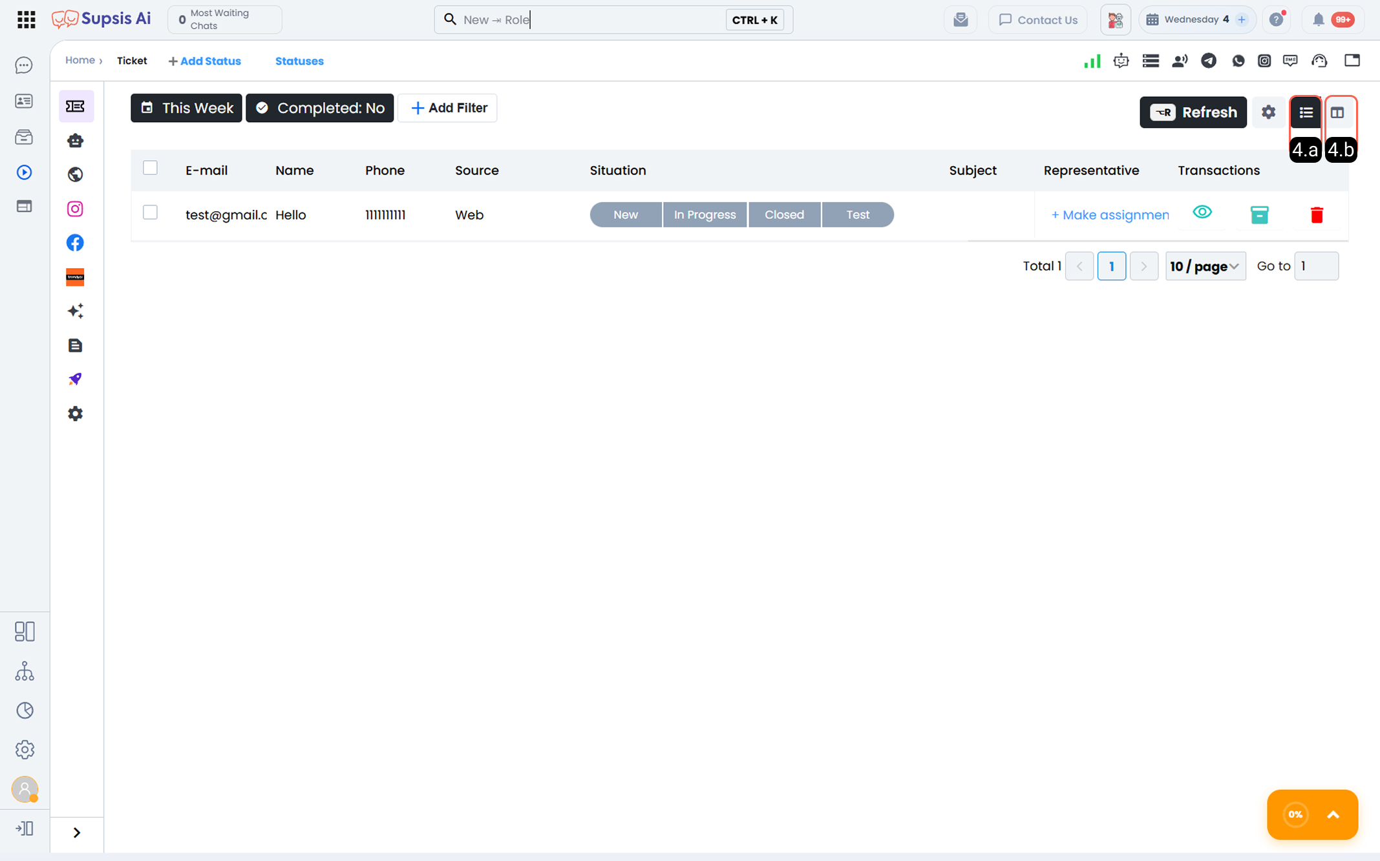Click the previous page arrow
The image size is (1380, 861).
1079,266
